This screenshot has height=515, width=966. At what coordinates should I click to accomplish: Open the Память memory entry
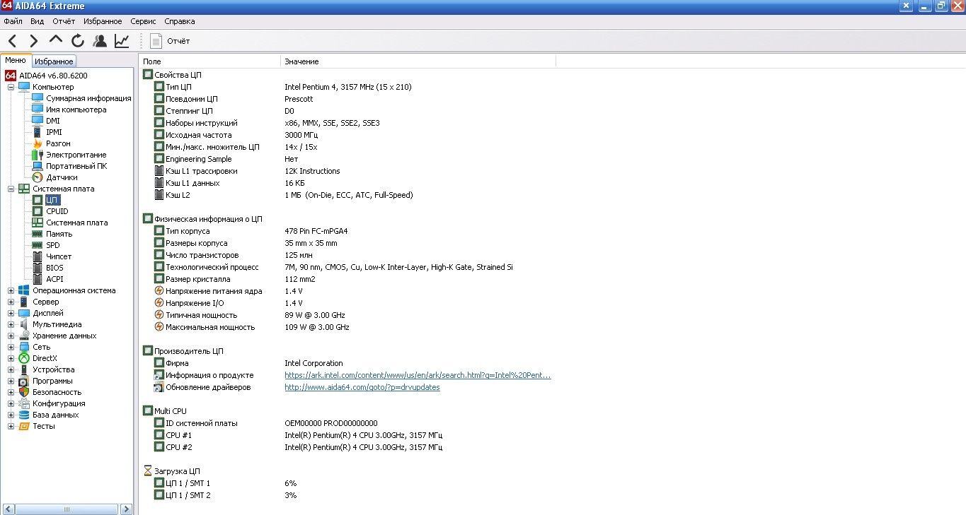click(x=59, y=234)
